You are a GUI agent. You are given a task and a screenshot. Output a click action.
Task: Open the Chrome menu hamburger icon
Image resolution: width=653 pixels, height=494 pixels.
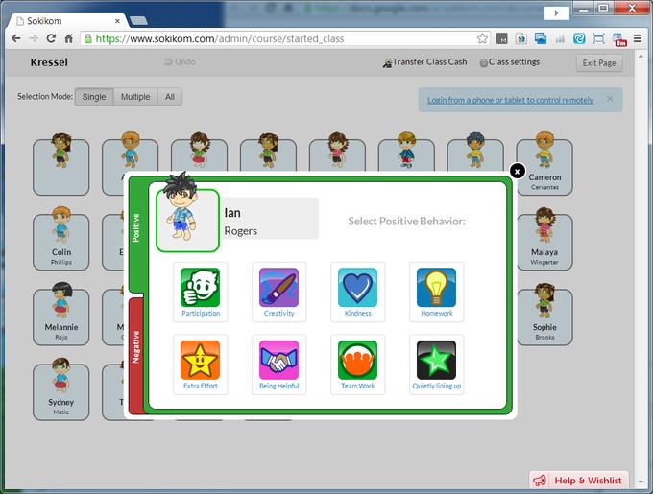[638, 38]
